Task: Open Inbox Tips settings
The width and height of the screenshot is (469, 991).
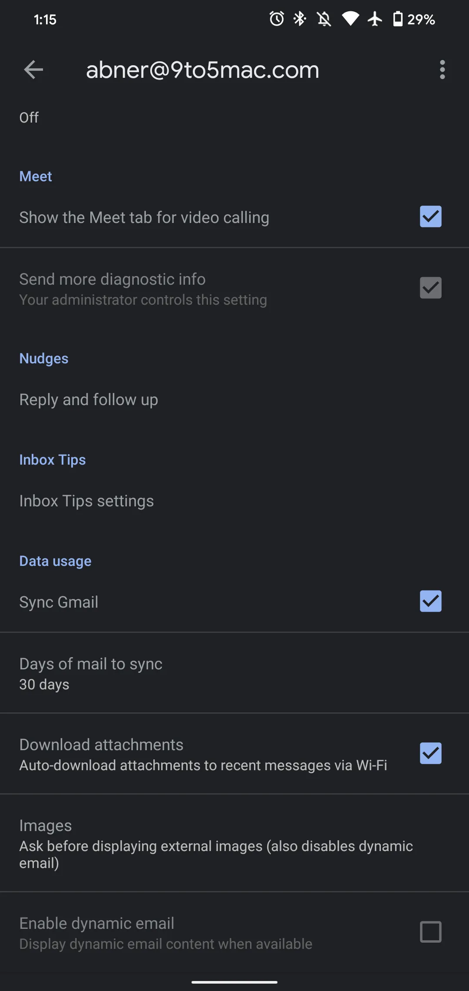Action: (86, 501)
